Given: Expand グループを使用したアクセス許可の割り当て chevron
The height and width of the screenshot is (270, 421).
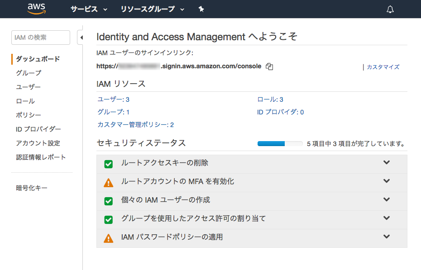Looking at the screenshot, I should pyautogui.click(x=387, y=218).
